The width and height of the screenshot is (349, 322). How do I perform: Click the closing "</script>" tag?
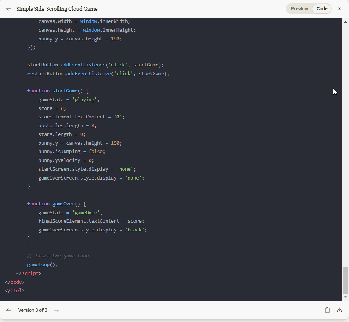point(29,273)
